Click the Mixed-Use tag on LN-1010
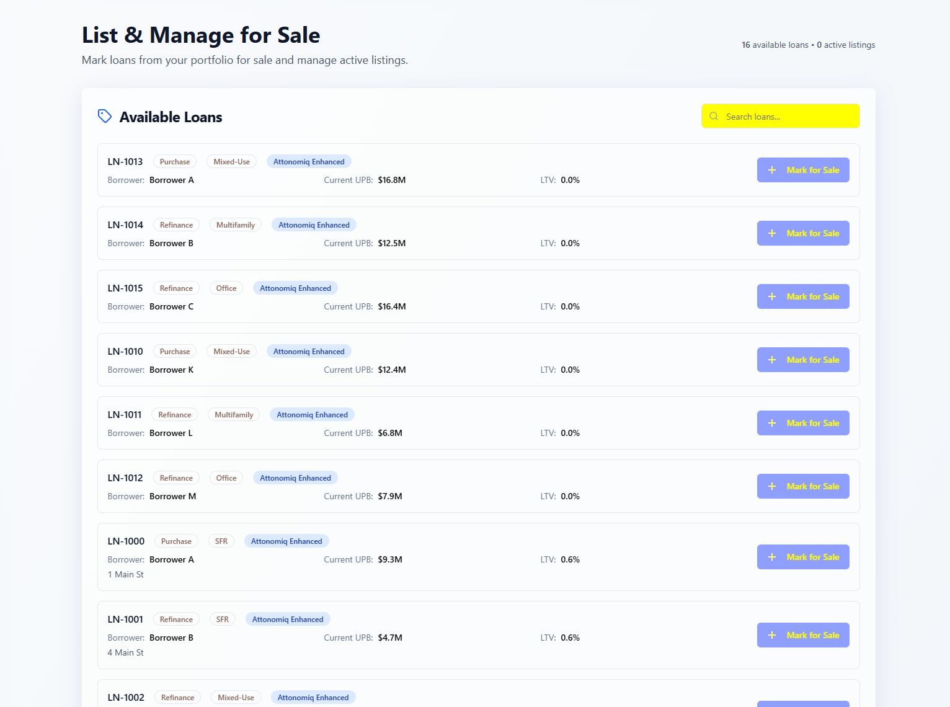Image resolution: width=950 pixels, height=707 pixels. [x=231, y=352]
